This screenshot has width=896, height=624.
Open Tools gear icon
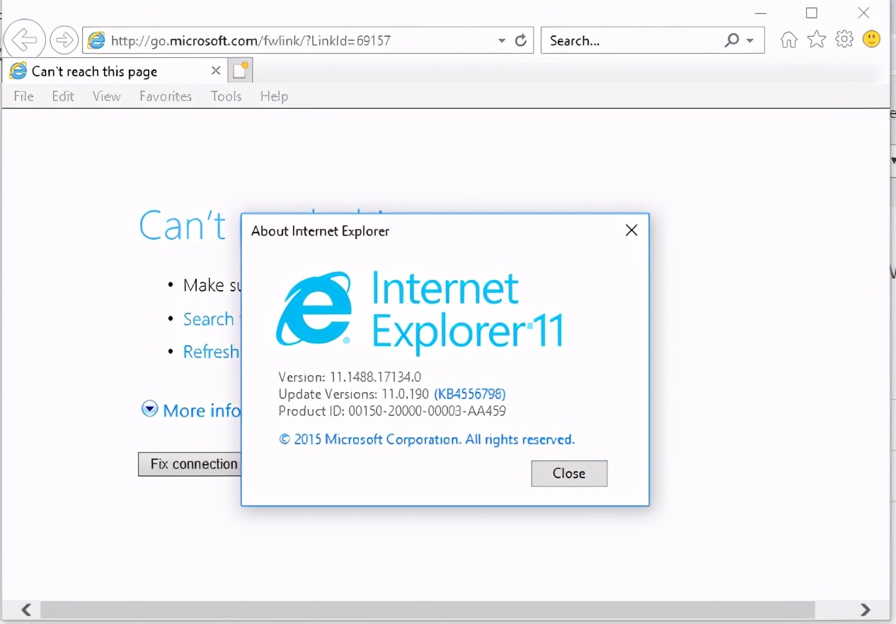[x=844, y=39]
